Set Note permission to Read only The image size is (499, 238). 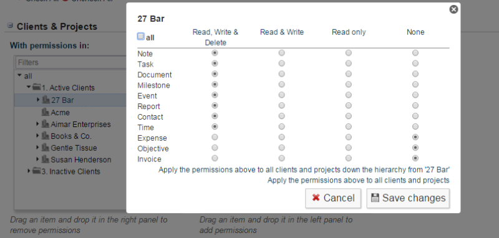[x=349, y=53]
